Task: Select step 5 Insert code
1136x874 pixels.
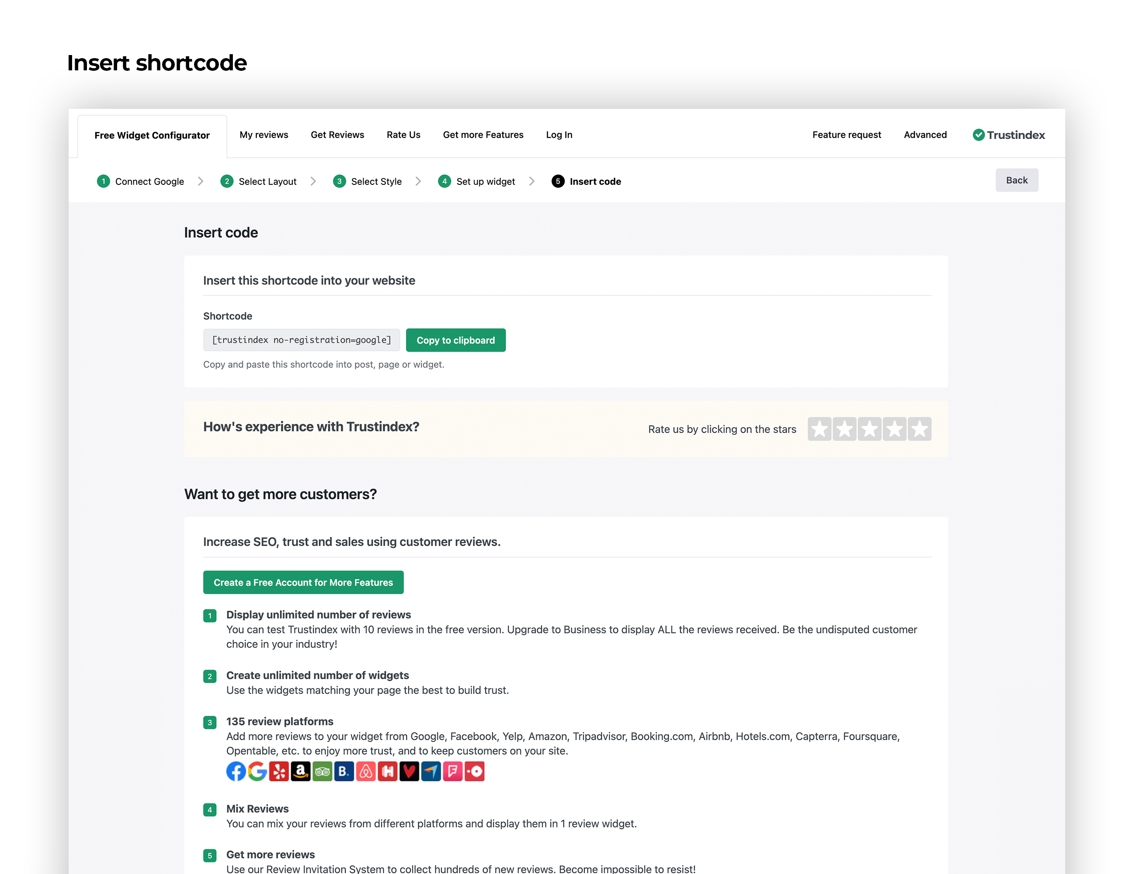Action: tap(586, 181)
